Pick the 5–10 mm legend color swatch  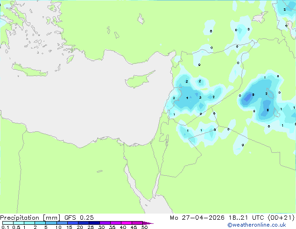51,223
